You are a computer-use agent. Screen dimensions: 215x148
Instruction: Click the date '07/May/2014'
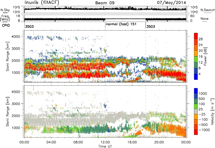point(171,3)
